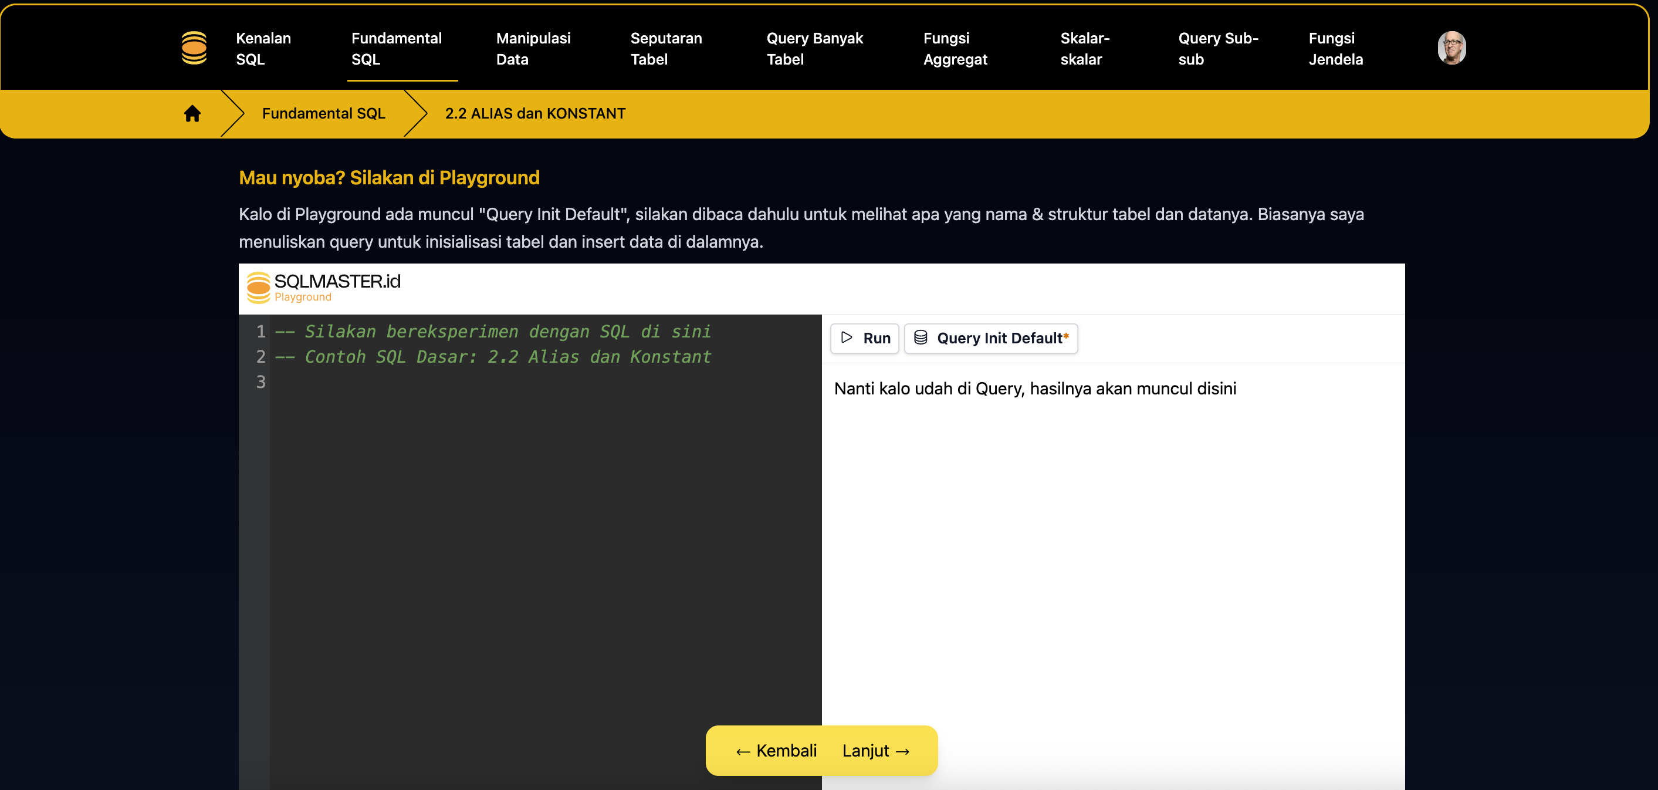Continue with the Lanjut button
The image size is (1658, 790).
pyautogui.click(x=876, y=751)
